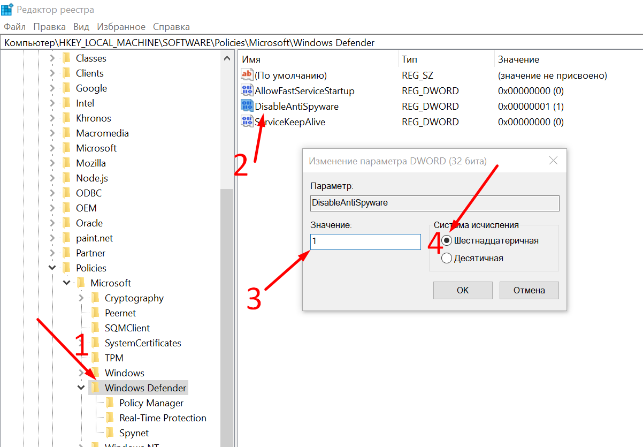Open the Справка menu
Viewport: 643px width, 447px height.
click(171, 27)
